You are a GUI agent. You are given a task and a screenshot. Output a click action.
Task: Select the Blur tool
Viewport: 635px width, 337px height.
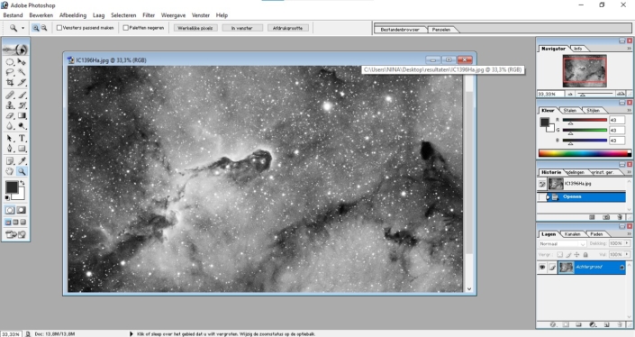(10, 125)
